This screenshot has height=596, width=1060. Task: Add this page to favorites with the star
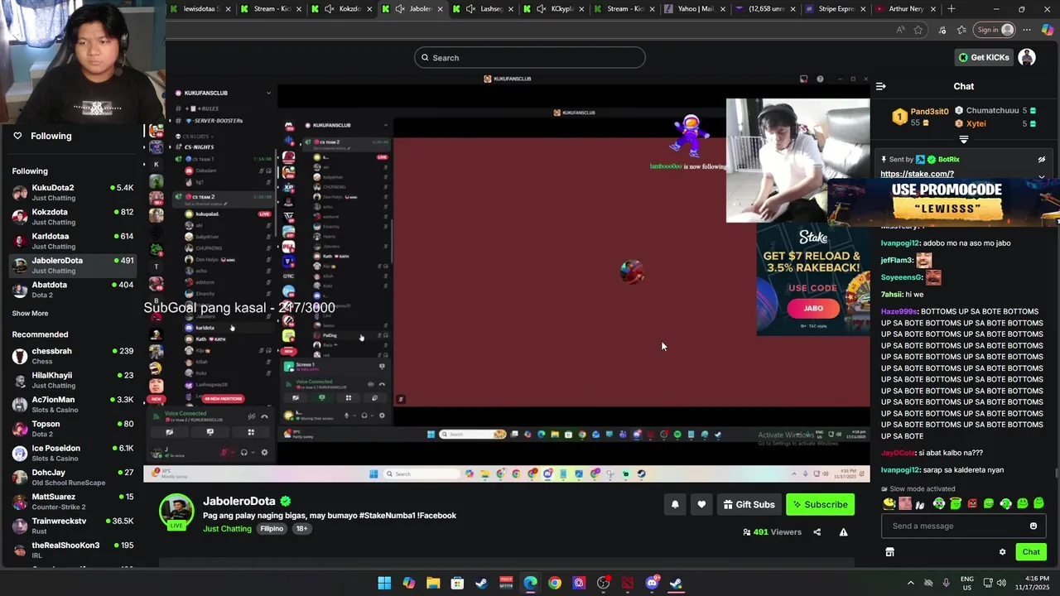[x=918, y=30]
